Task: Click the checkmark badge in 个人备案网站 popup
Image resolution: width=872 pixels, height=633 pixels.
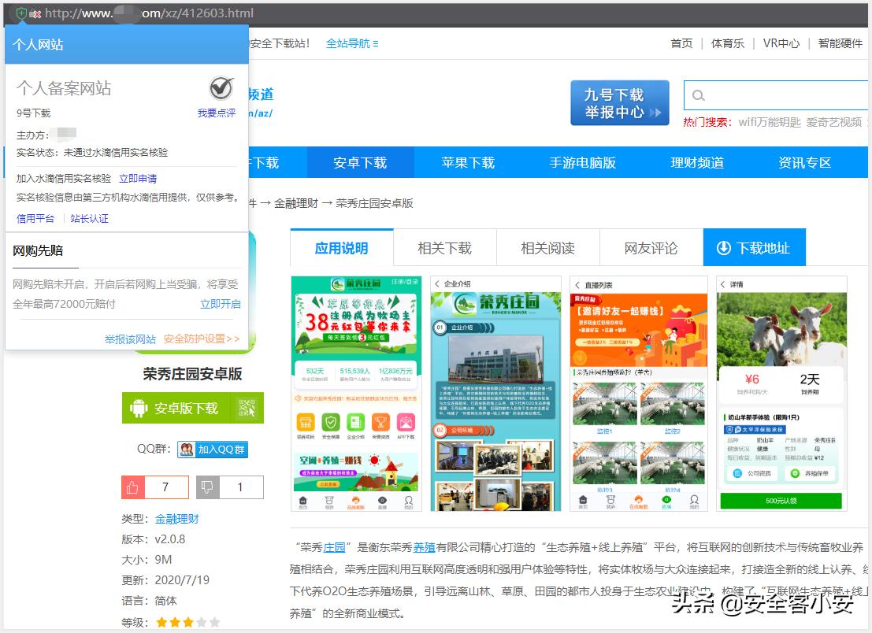Action: pos(220,87)
